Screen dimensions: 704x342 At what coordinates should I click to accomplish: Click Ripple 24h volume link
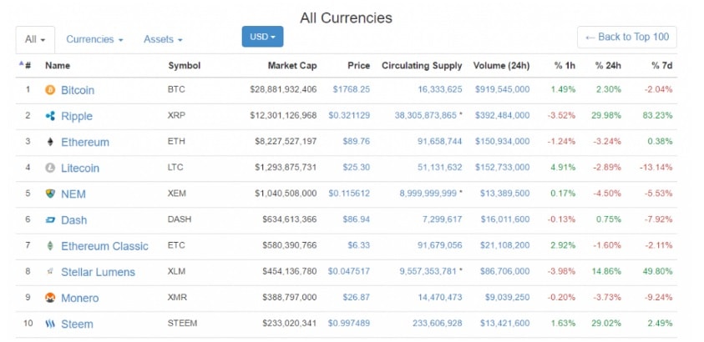pos(502,116)
